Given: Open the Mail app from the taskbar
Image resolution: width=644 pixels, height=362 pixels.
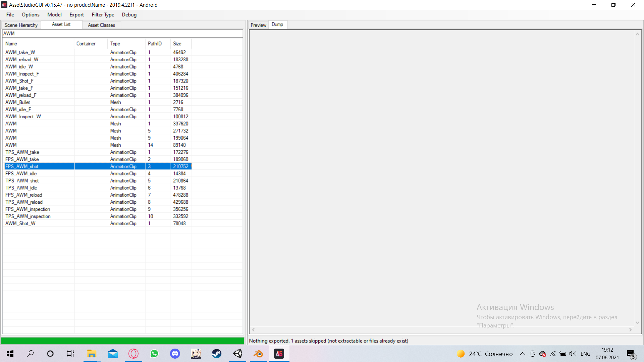Looking at the screenshot, I should point(112,354).
